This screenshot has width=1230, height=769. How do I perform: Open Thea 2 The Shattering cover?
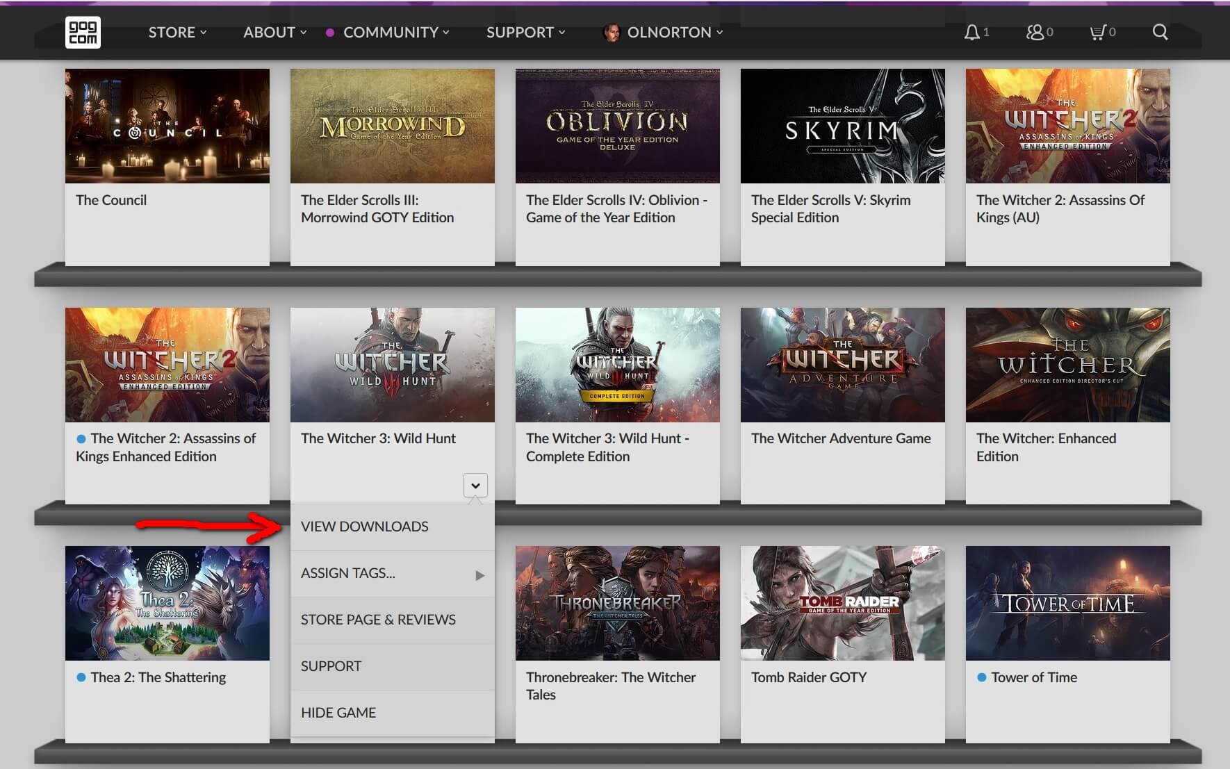tap(167, 603)
